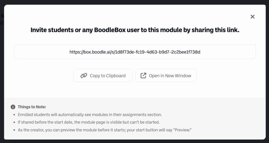The height and width of the screenshot is (143, 269).
Task: Click the info circle icon near Things to Note
Action: pyautogui.click(x=13, y=107)
